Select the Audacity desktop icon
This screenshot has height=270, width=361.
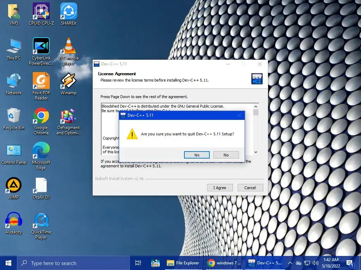pyautogui.click(x=14, y=223)
